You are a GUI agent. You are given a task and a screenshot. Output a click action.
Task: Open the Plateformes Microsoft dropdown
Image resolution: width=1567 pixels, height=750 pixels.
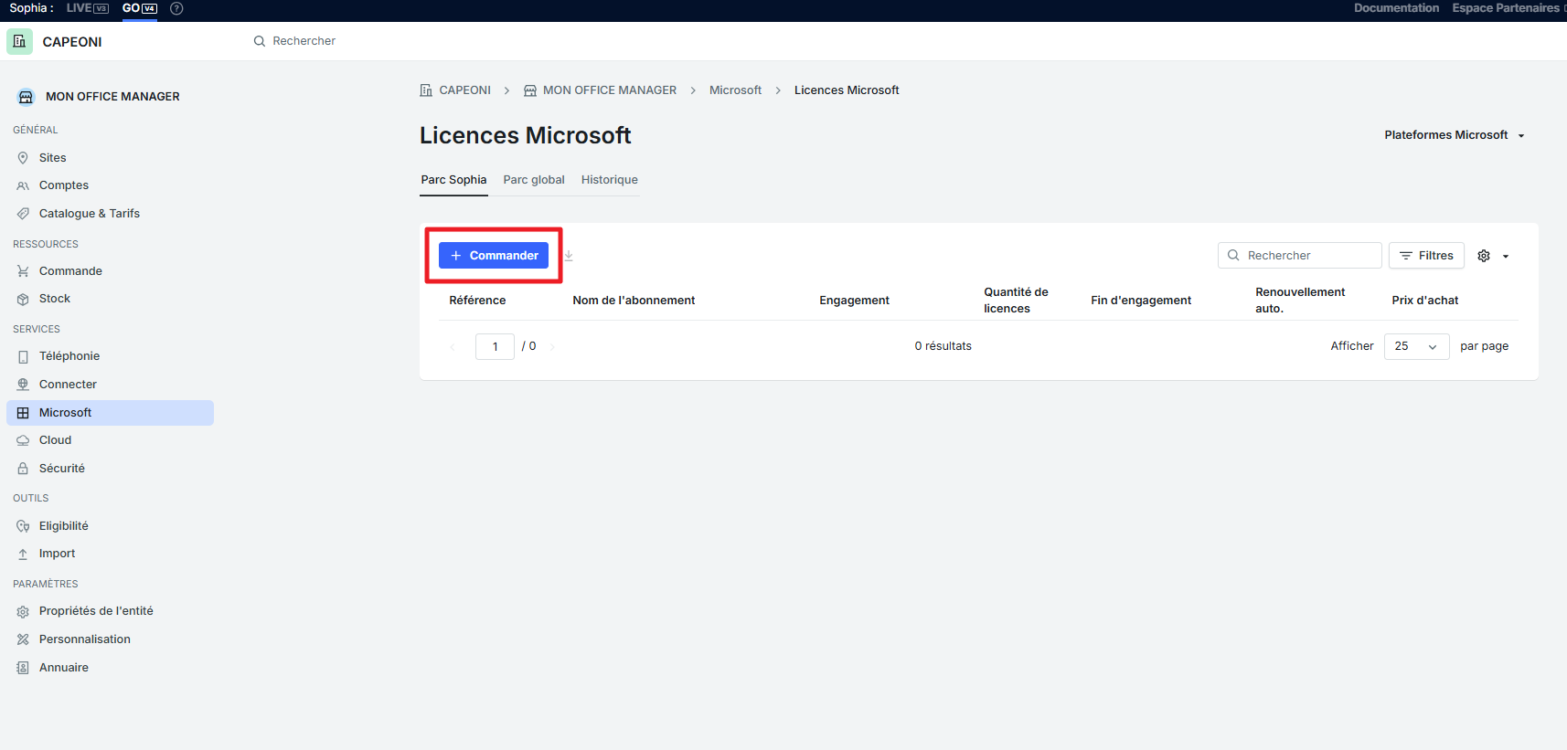[1455, 135]
